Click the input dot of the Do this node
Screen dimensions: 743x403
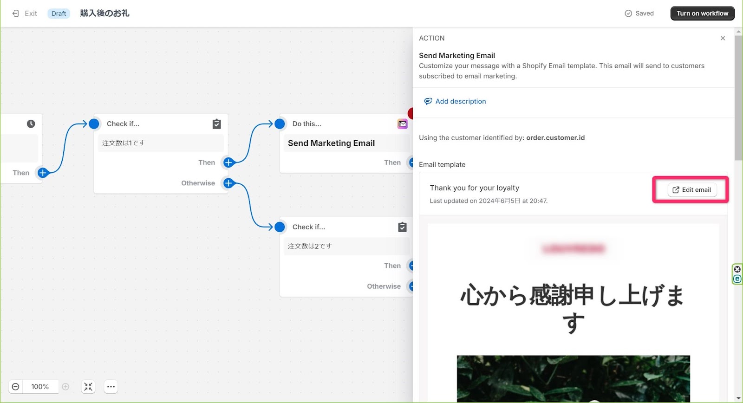[280, 124]
